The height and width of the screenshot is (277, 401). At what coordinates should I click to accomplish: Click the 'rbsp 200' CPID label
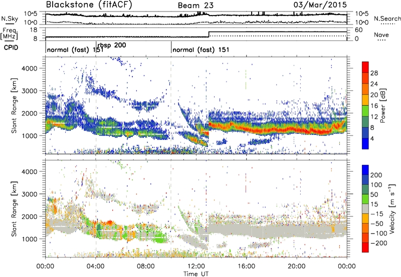(112, 45)
